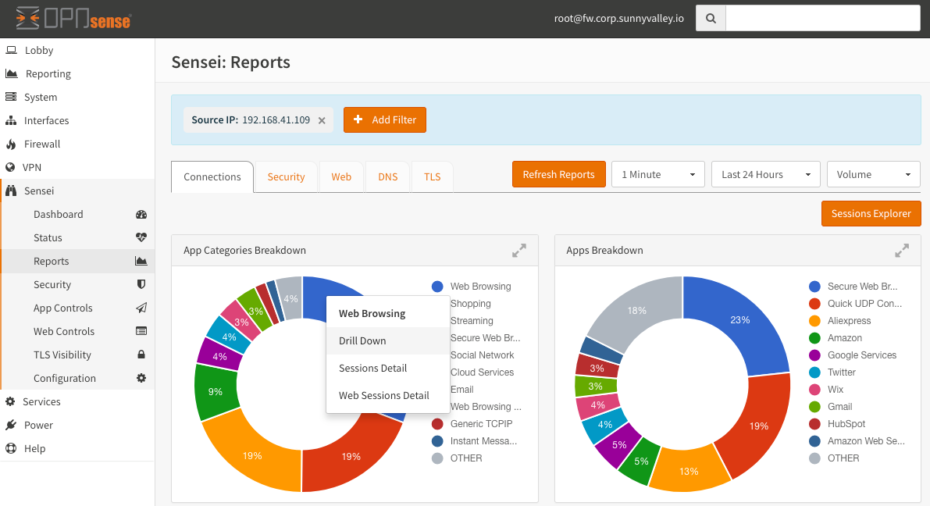Click the Instant Messa... legend label
This screenshot has width=930, height=506.
click(483, 441)
